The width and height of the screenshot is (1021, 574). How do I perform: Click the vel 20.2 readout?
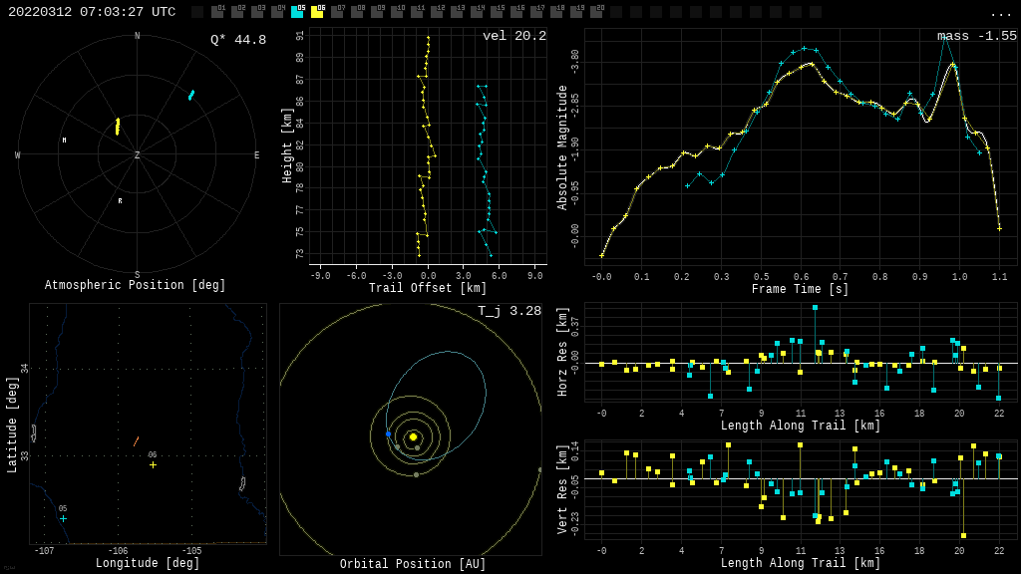(513, 36)
